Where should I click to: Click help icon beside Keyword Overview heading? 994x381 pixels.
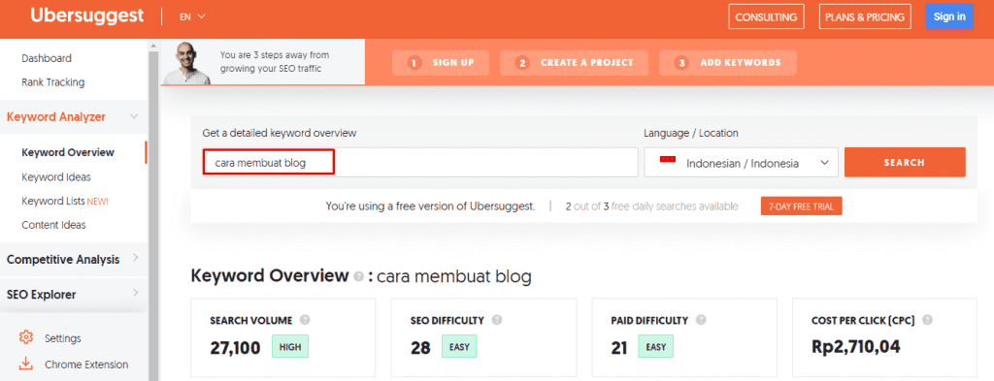pos(359,277)
